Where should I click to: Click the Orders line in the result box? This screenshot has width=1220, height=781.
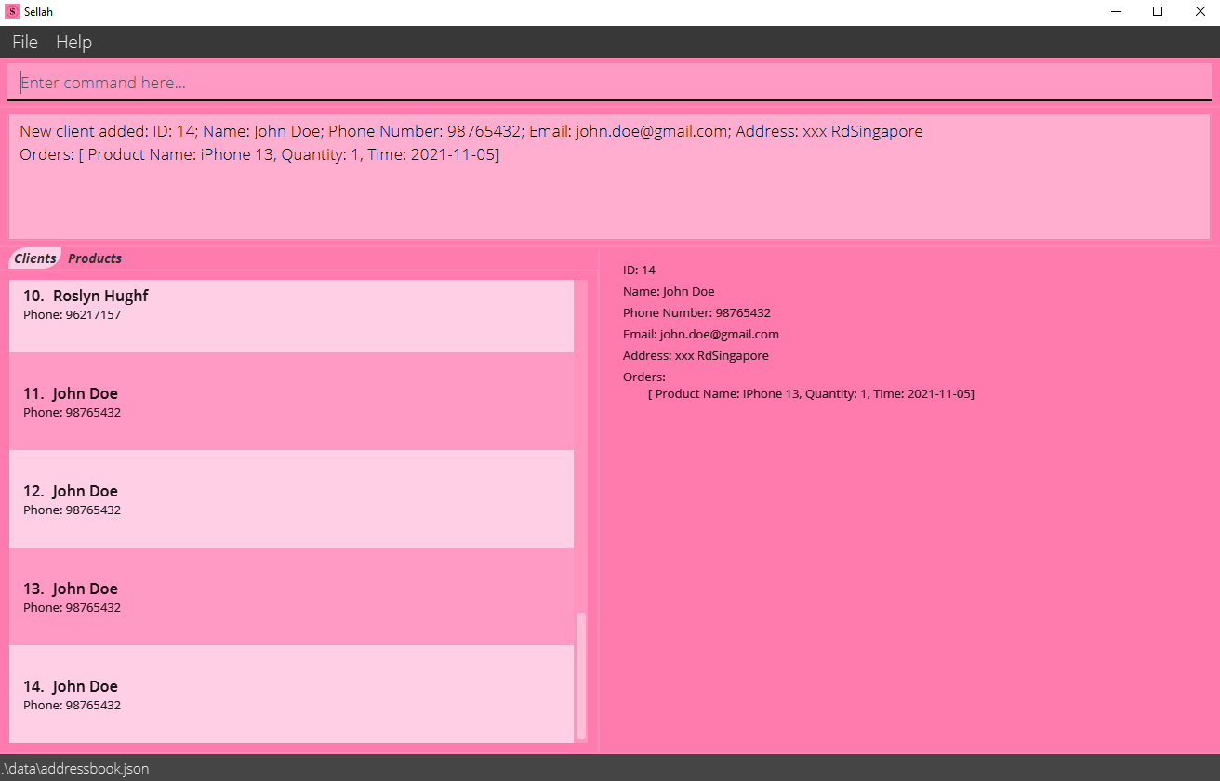pos(259,154)
